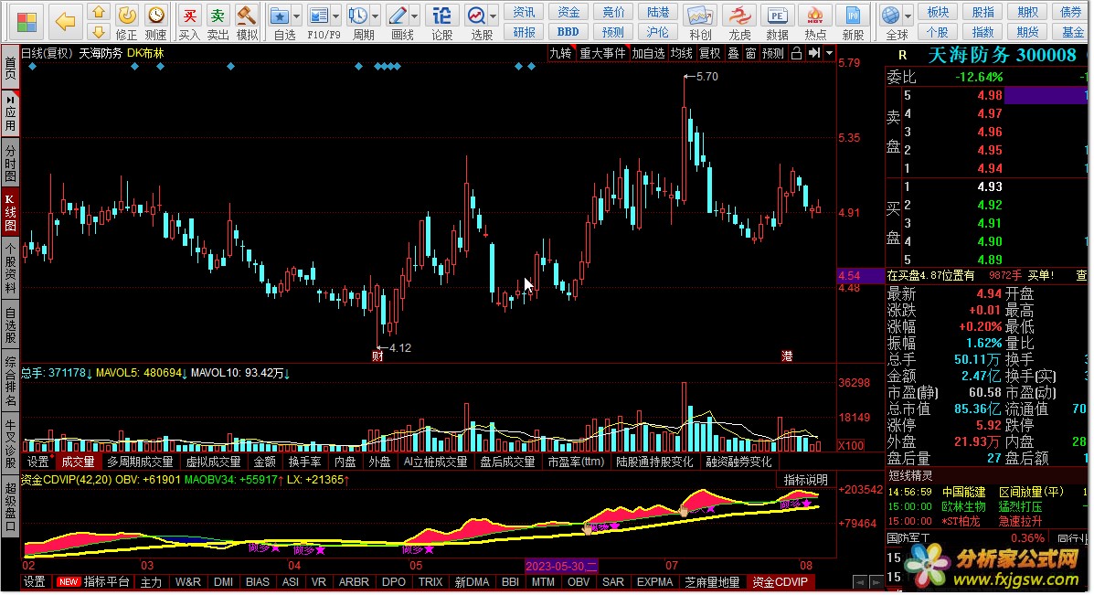Screen dimensions: 1094x595
Task: Click stock title 天海防务 300008
Action: (1002, 55)
